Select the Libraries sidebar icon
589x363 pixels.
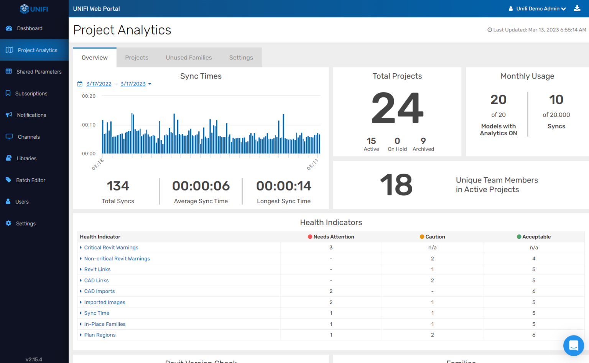click(8, 158)
